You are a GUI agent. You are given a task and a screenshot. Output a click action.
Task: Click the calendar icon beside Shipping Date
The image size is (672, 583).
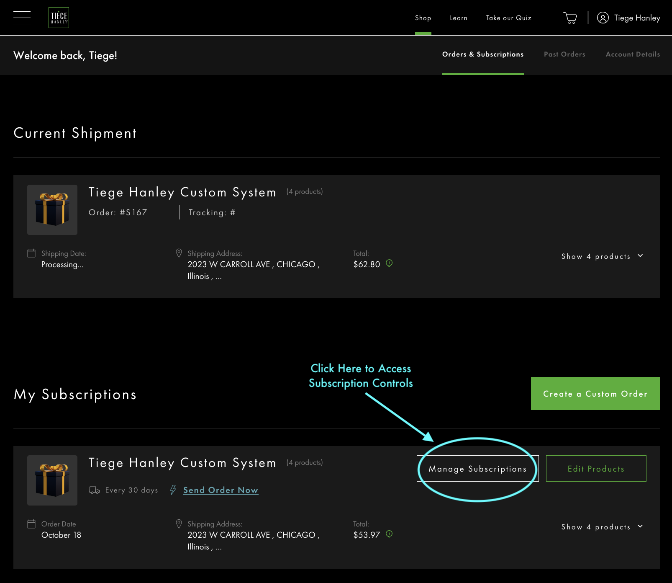pos(31,253)
